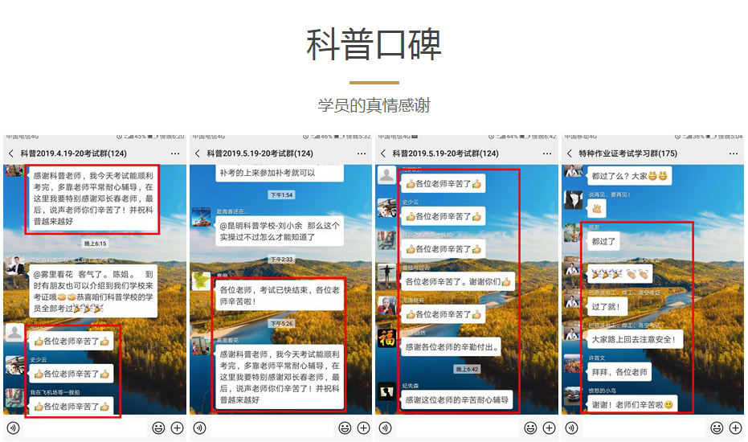748x442 pixels.
Task: Click 感谢科普老师 message in 4.19-20 group
Action: [x=93, y=198]
